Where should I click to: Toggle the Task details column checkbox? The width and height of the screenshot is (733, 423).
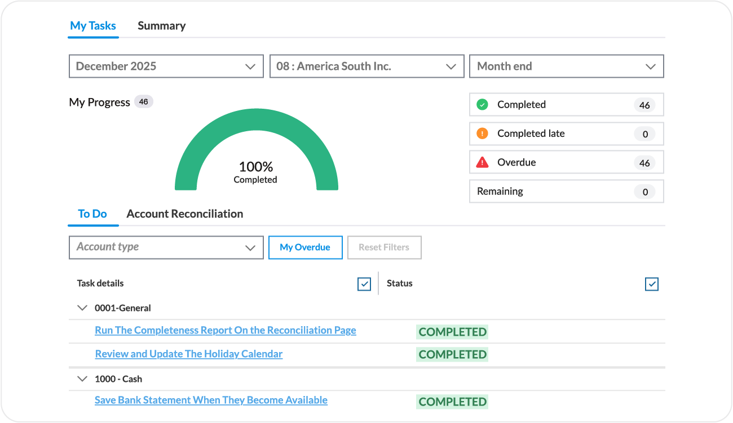[364, 284]
